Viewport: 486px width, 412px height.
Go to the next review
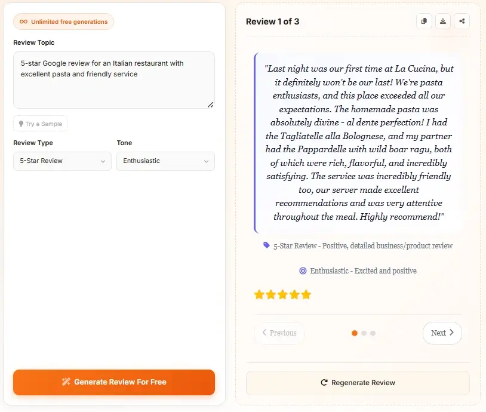pos(442,333)
